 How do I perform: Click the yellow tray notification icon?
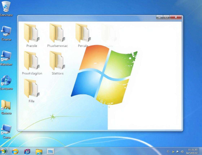[x=173, y=152]
